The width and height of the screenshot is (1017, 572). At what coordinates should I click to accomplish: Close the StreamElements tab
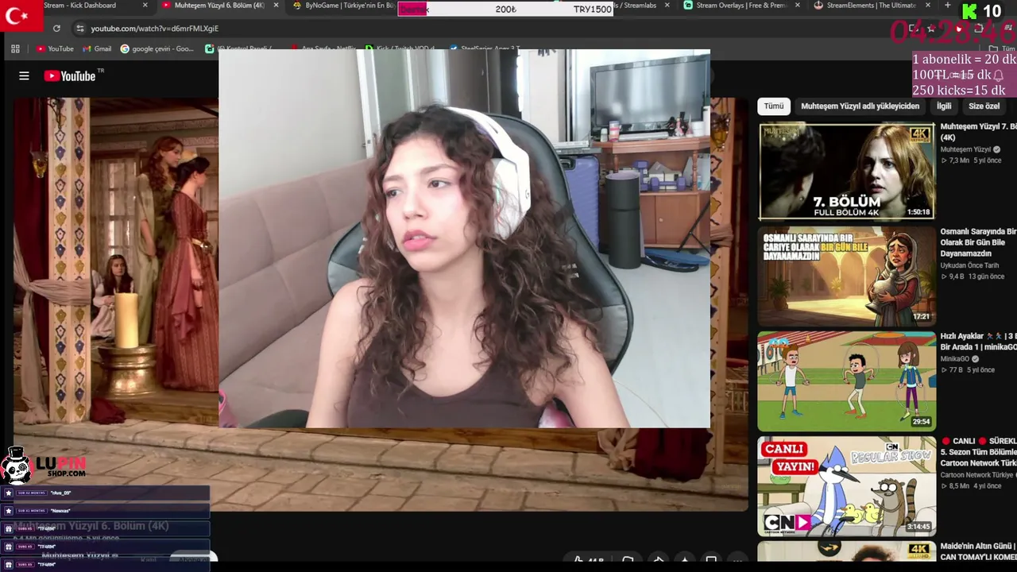[x=927, y=6]
